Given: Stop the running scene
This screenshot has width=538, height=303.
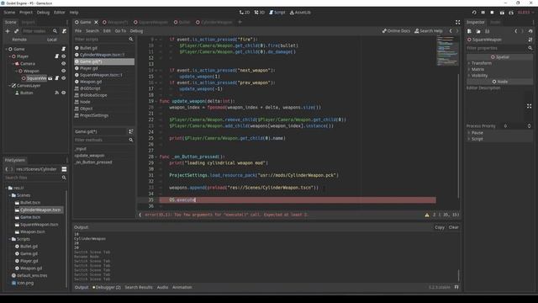Looking at the screenshot, I should [492, 13].
